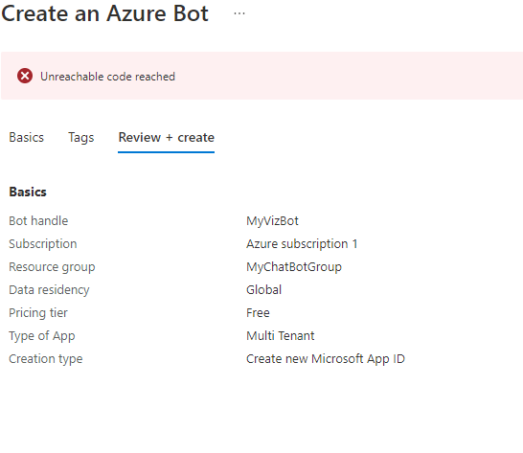
Task: Click the Free pricing tier value
Action: coord(258,312)
